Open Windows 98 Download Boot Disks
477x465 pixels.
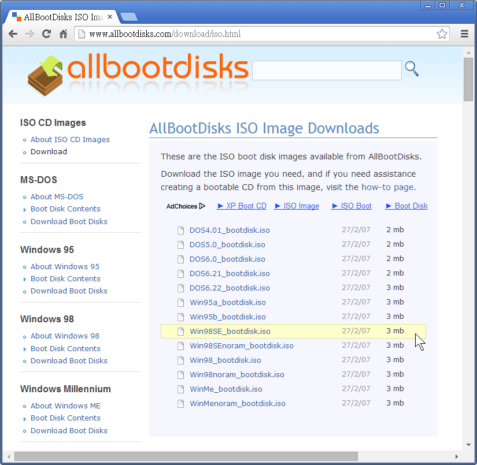(69, 361)
